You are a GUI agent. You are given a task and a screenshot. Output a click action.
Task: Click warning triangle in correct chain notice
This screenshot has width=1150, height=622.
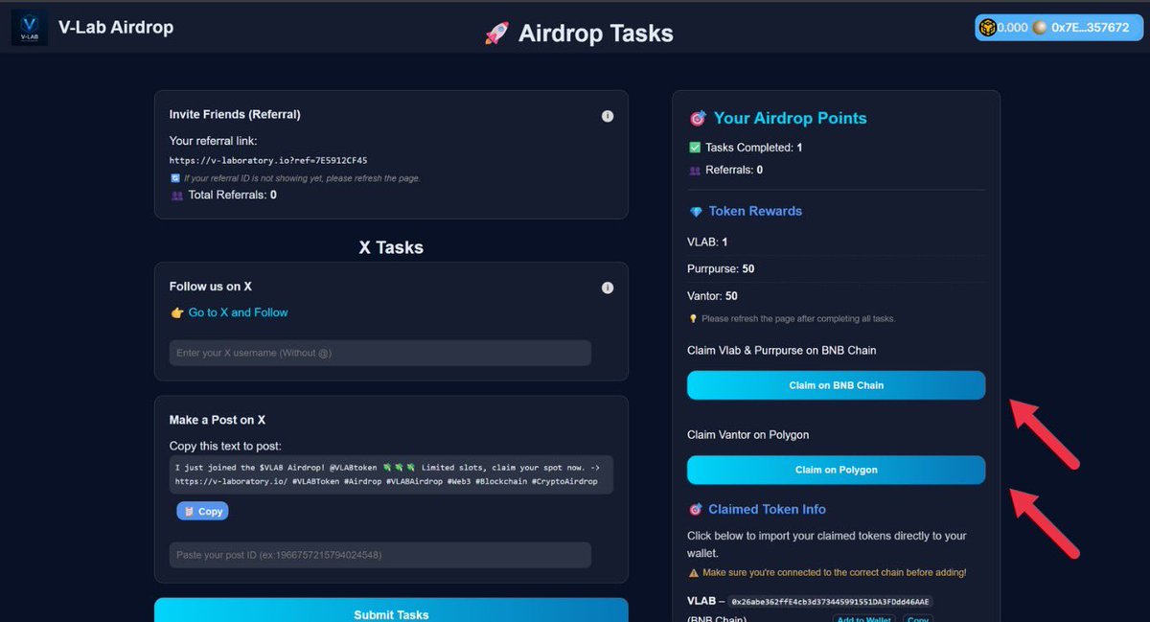point(694,573)
